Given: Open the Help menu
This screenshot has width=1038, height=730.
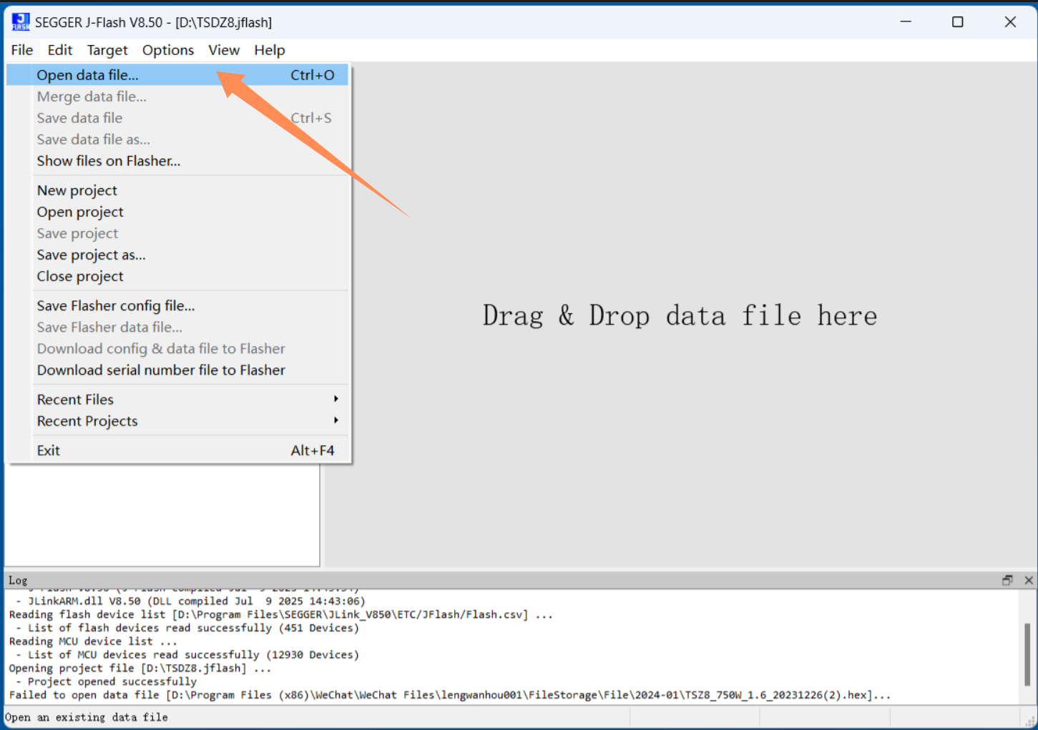Looking at the screenshot, I should pyautogui.click(x=270, y=50).
